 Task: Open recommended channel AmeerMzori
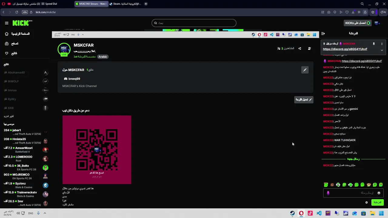click(26, 150)
